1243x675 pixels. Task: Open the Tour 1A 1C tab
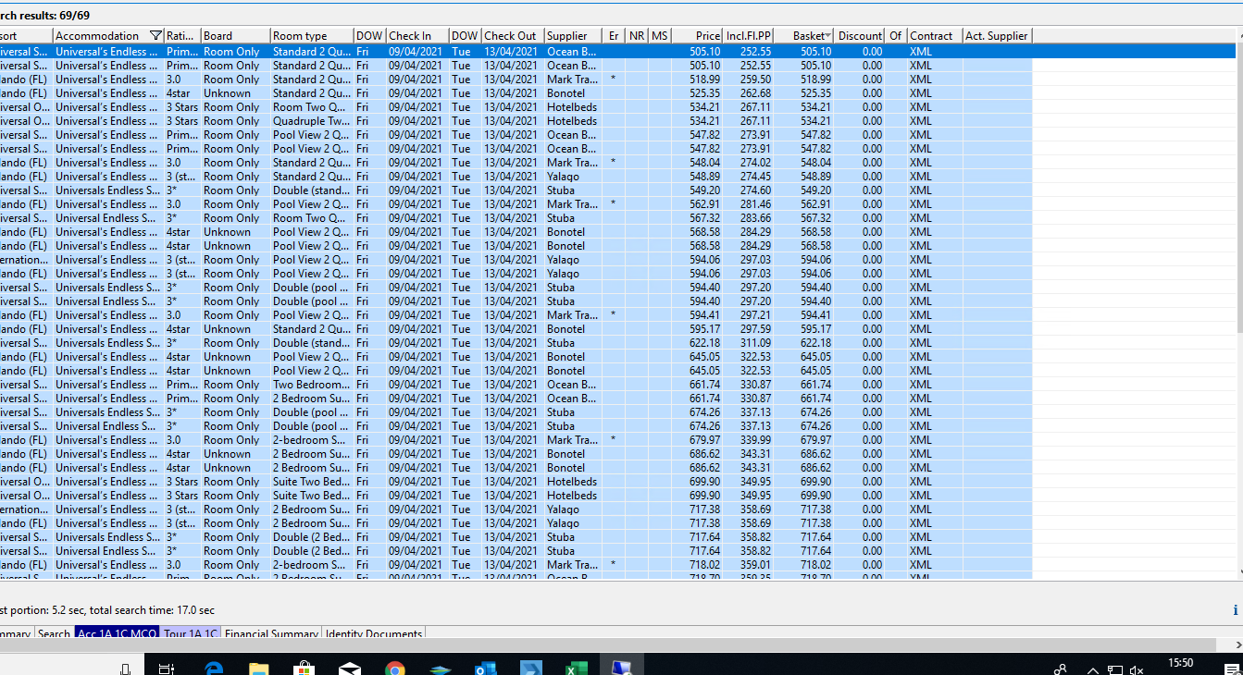point(191,633)
